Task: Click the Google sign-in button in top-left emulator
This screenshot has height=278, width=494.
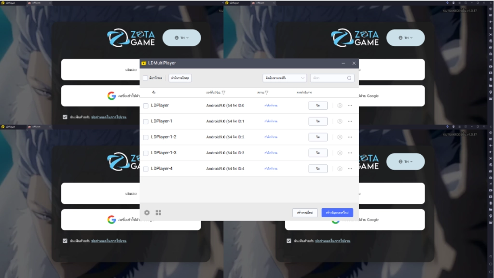Action: (131, 95)
